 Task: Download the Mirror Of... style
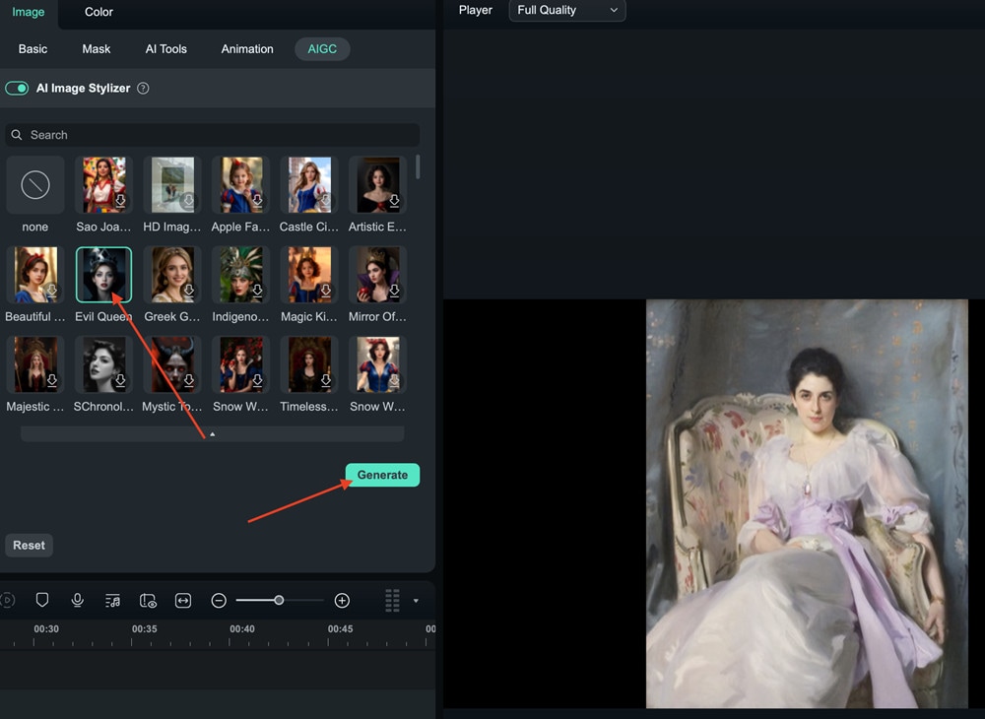(x=395, y=291)
